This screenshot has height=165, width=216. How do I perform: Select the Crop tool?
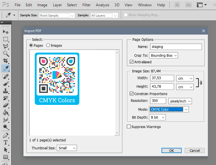pyautogui.click(x=6, y=61)
